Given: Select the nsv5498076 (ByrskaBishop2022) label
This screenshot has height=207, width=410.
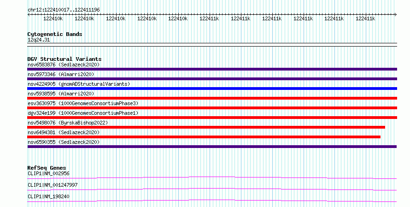Looking at the screenshot, I should coord(68,123).
